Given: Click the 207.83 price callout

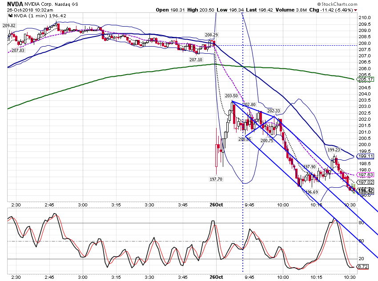Looking at the screenshot, I should click(x=18, y=51).
